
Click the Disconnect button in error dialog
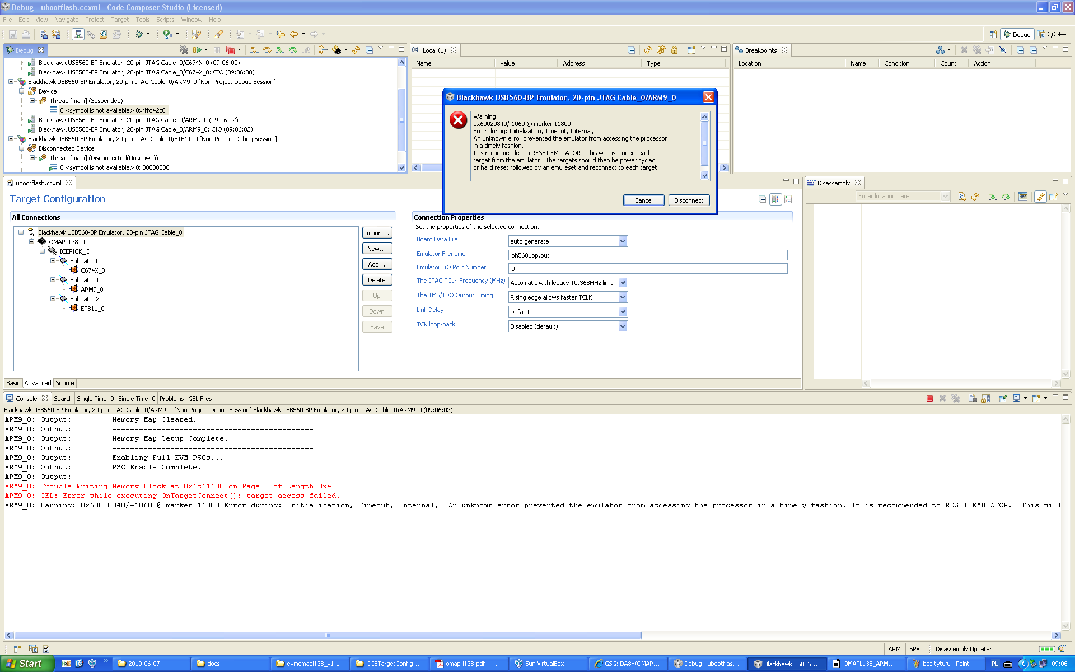coord(688,200)
